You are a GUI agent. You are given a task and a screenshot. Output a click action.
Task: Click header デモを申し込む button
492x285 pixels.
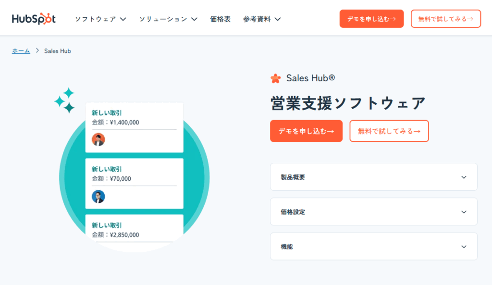(x=371, y=19)
